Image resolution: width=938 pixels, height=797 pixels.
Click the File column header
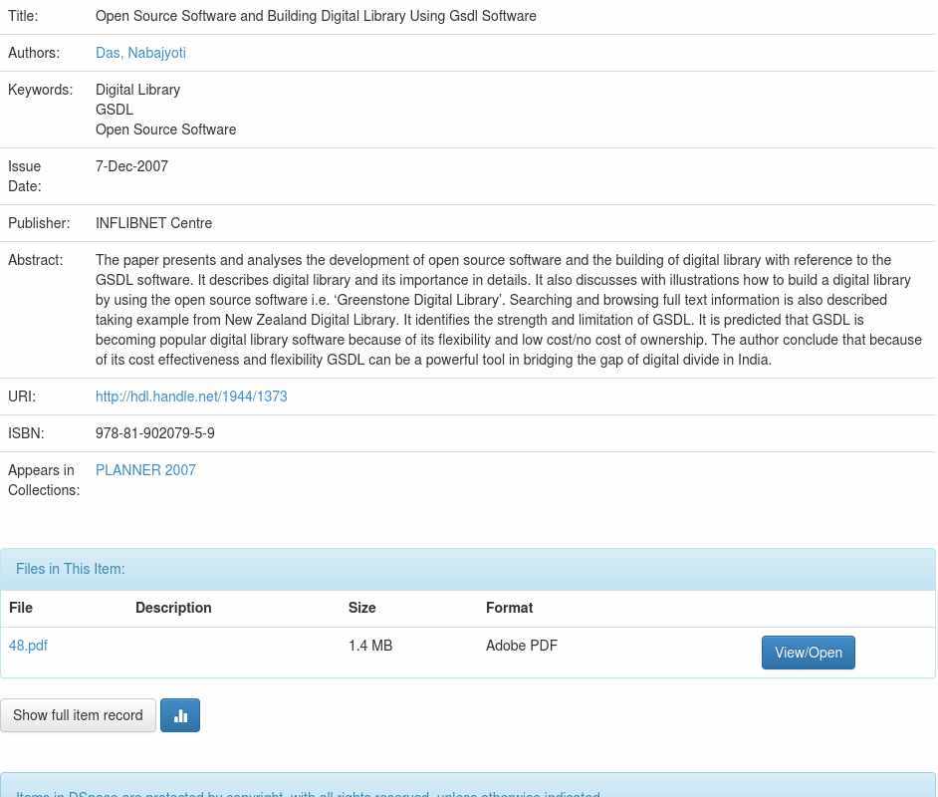point(21,608)
